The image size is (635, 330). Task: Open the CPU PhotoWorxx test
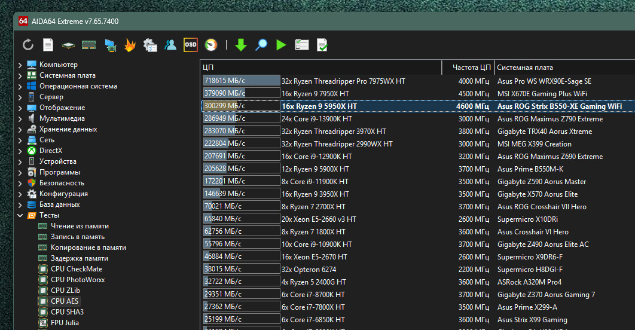78,279
